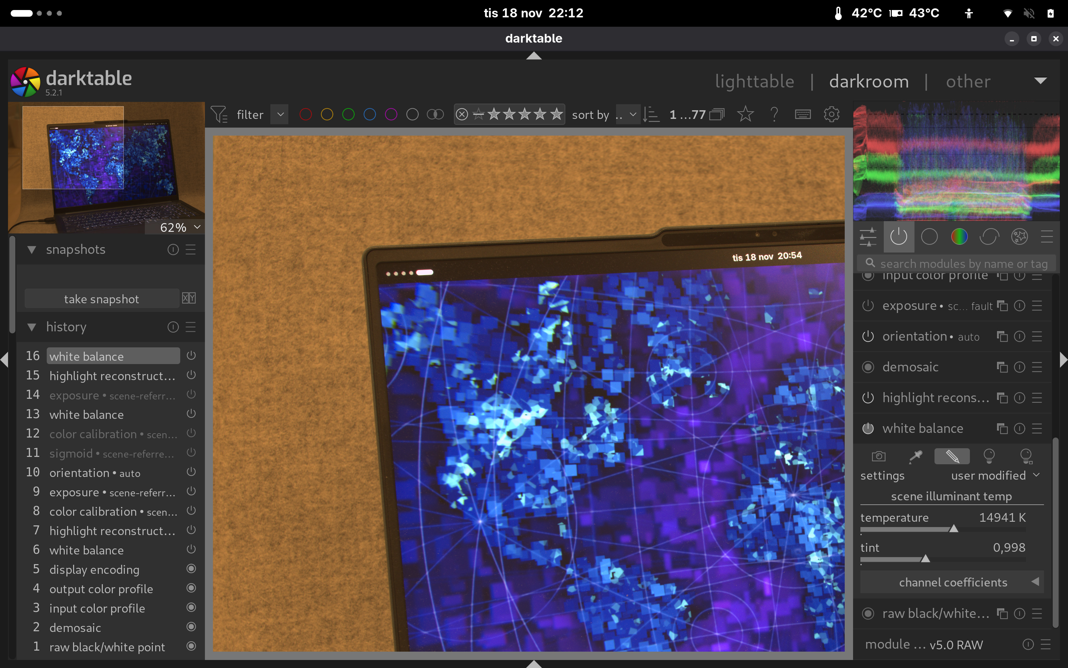Screen dimensions: 1068x668
Task: Click the white balance eyedropper picker icon
Action: [916, 456]
